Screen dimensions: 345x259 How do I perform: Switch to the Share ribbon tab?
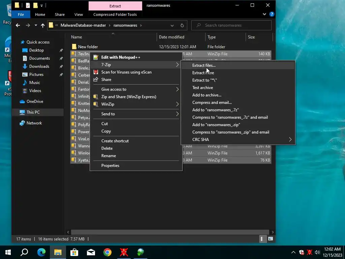pos(60,15)
